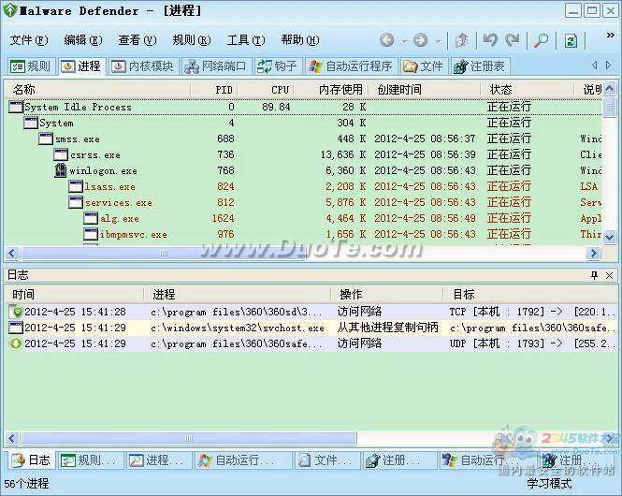
Task: Sort processes by 名称 column header
Action: [98, 90]
